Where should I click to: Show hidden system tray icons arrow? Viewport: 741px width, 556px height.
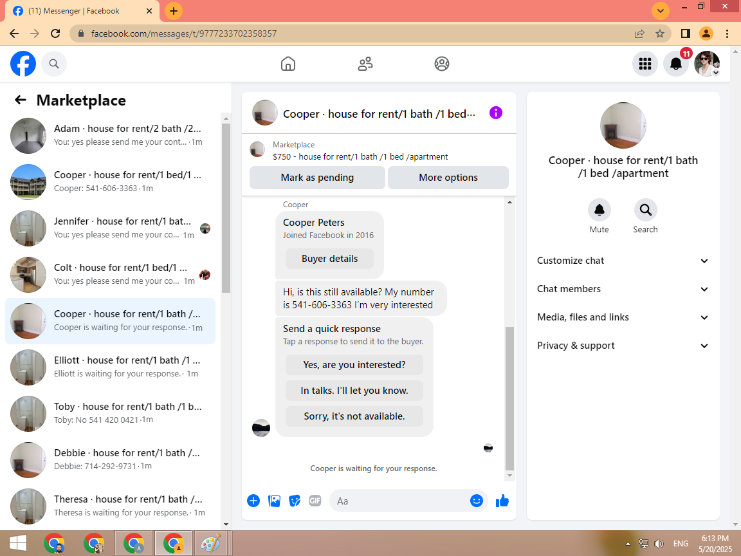click(628, 544)
